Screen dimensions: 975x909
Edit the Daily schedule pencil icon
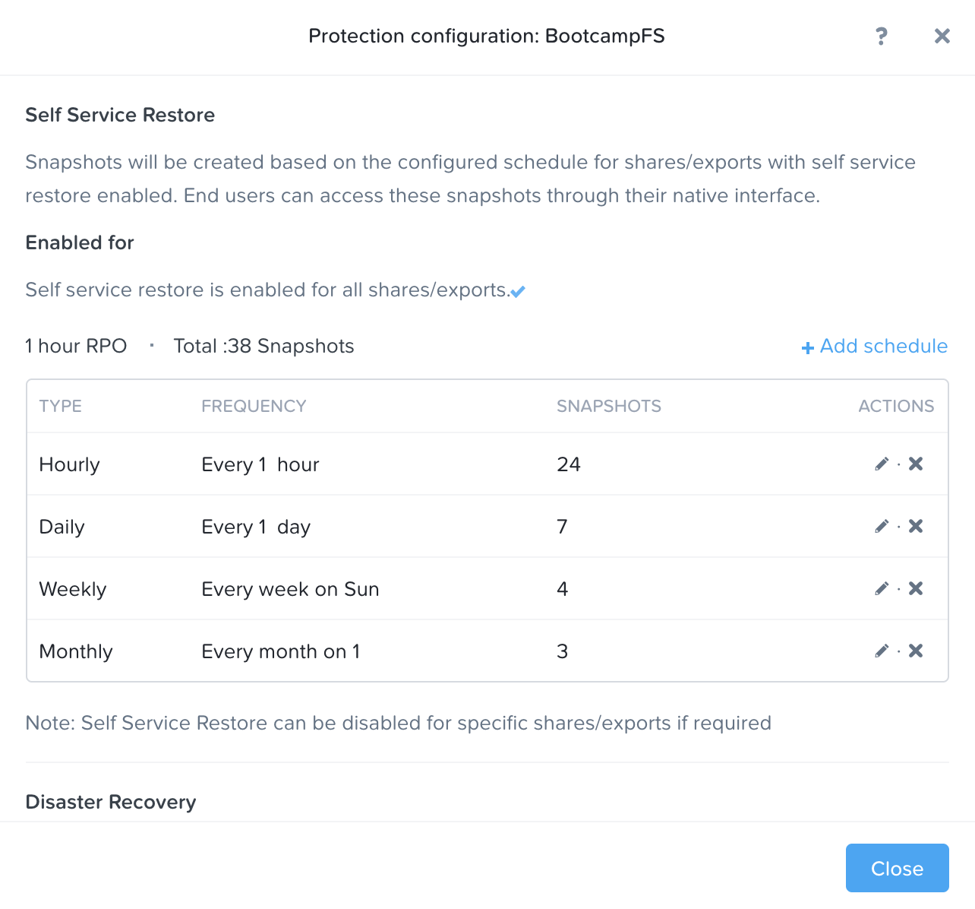(882, 526)
